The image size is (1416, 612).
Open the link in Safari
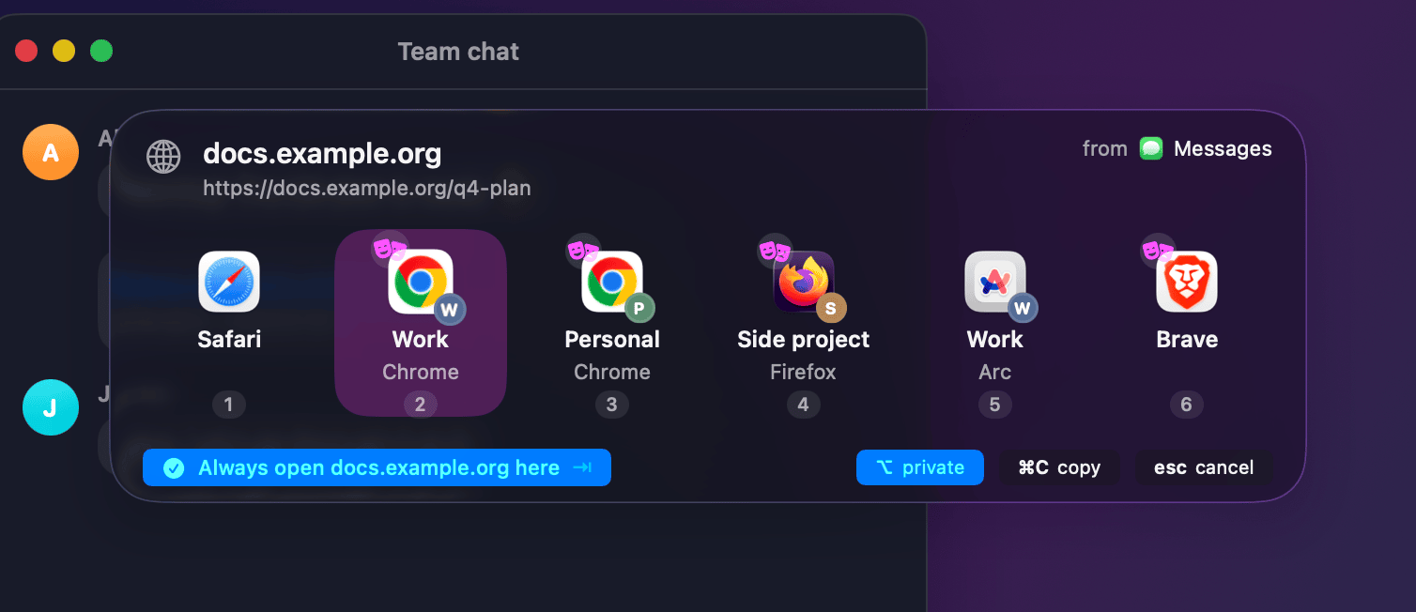pyautogui.click(x=229, y=282)
